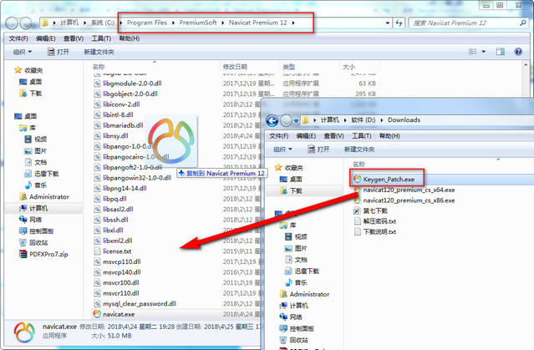Open 文件(F) menu in Navicat Premium 12 window
This screenshot has height=350, width=534.
click(18, 38)
